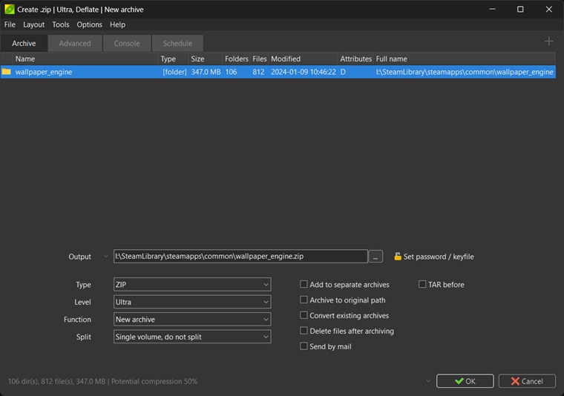This screenshot has width=564, height=396.
Task: Click the Full name column header
Action: pyautogui.click(x=465, y=59)
